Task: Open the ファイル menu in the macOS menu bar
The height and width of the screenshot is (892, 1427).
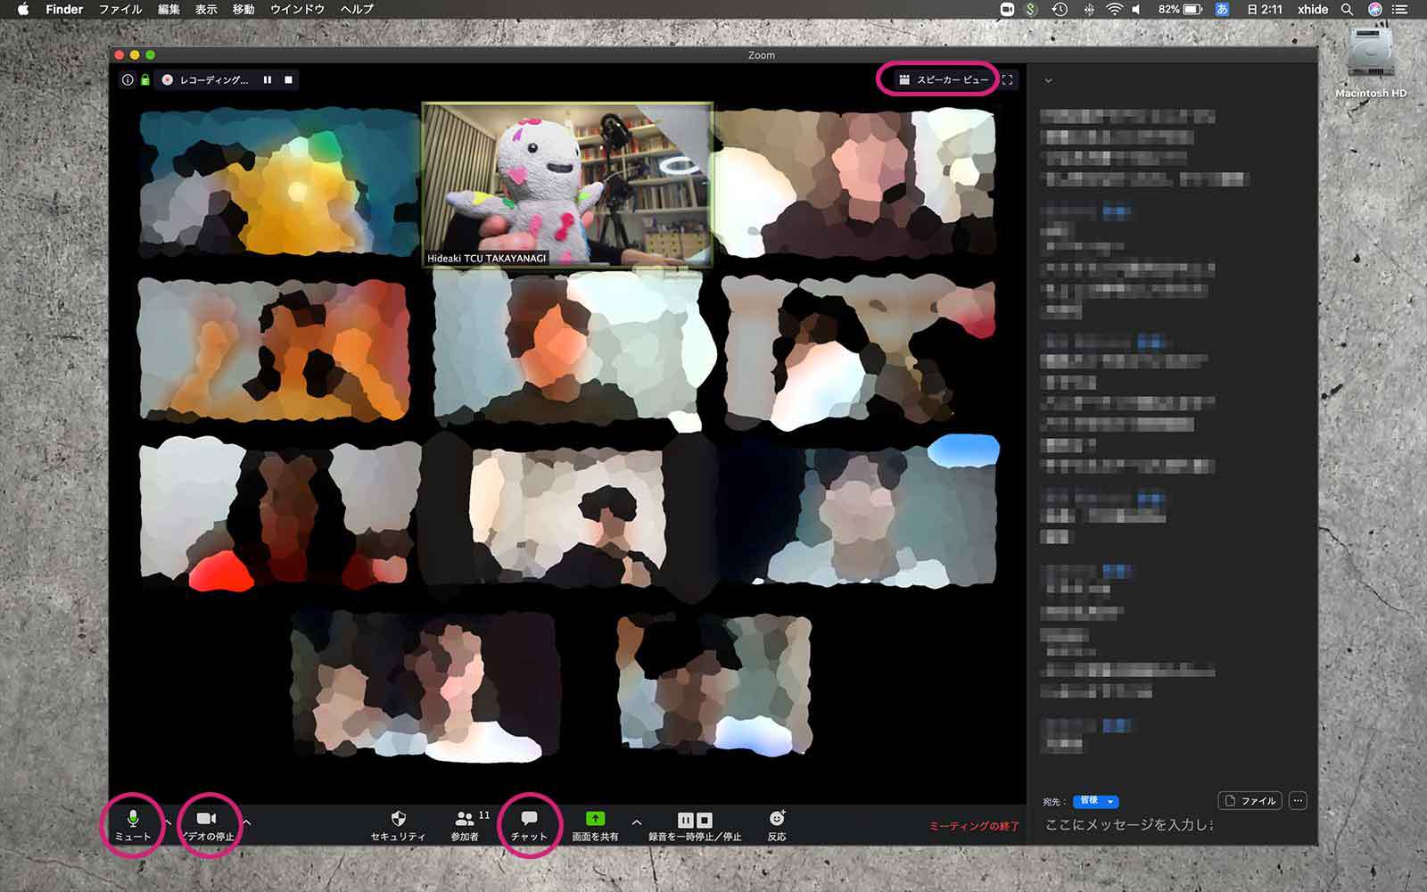Action: 120,9
